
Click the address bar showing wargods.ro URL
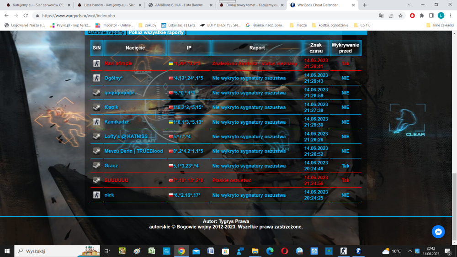204,16
